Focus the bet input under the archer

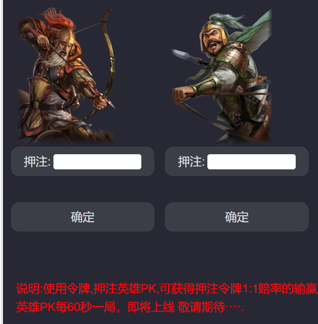[x=97, y=162]
